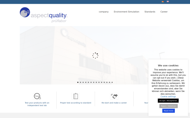Image resolution: width=190 pixels, height=118 pixels.
Task: Open the Standards menu
Action: (150, 12)
